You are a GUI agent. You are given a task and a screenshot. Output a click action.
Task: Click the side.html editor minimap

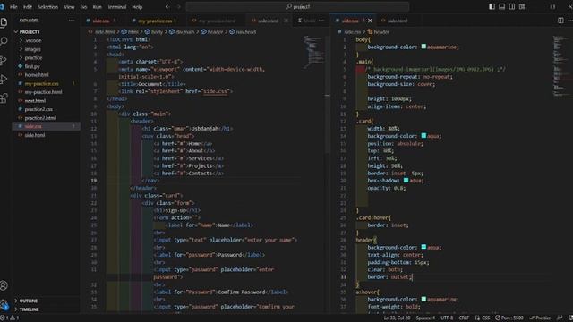[313, 51]
